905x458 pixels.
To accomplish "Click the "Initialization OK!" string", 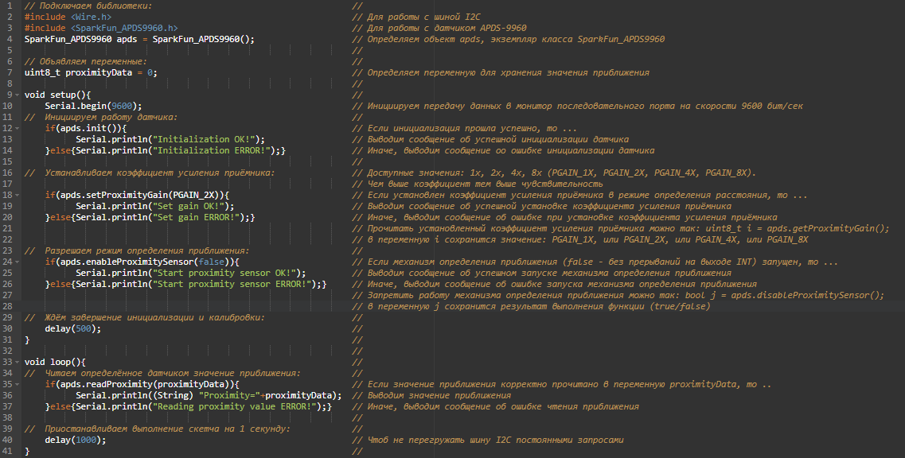I will 204,139.
